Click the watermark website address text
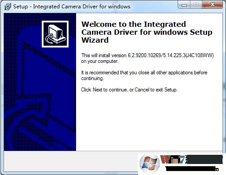The width and height of the screenshot is (226, 175). [192, 169]
